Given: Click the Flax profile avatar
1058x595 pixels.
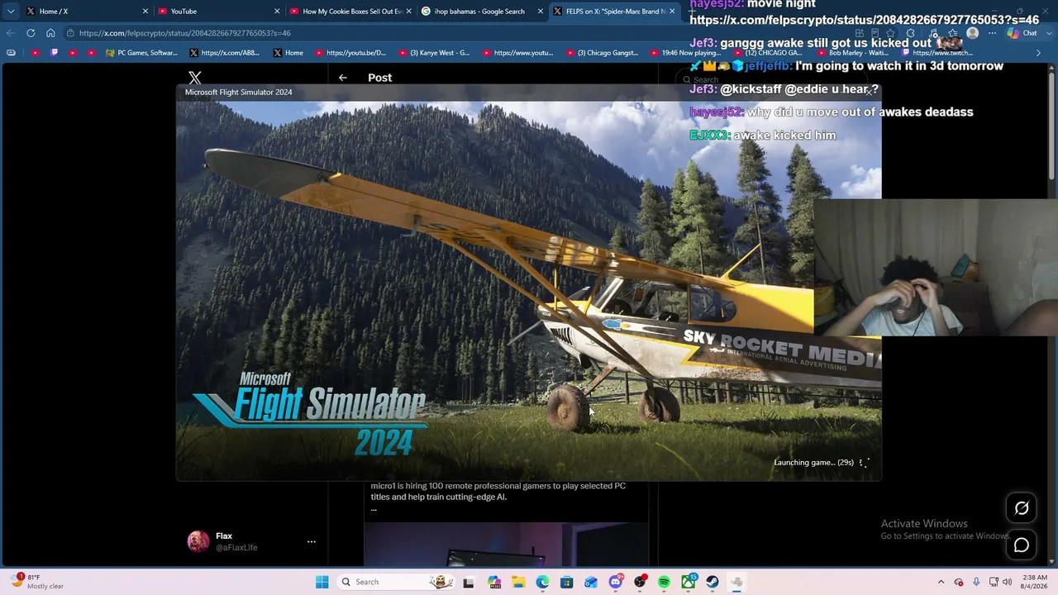Looking at the screenshot, I should (198, 541).
